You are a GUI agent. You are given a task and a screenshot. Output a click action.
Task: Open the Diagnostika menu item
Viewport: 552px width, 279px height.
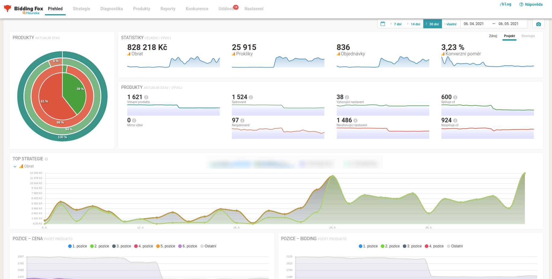(112, 9)
